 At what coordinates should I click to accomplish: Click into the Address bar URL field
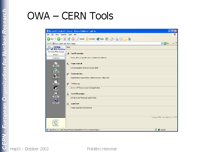point(107,43)
